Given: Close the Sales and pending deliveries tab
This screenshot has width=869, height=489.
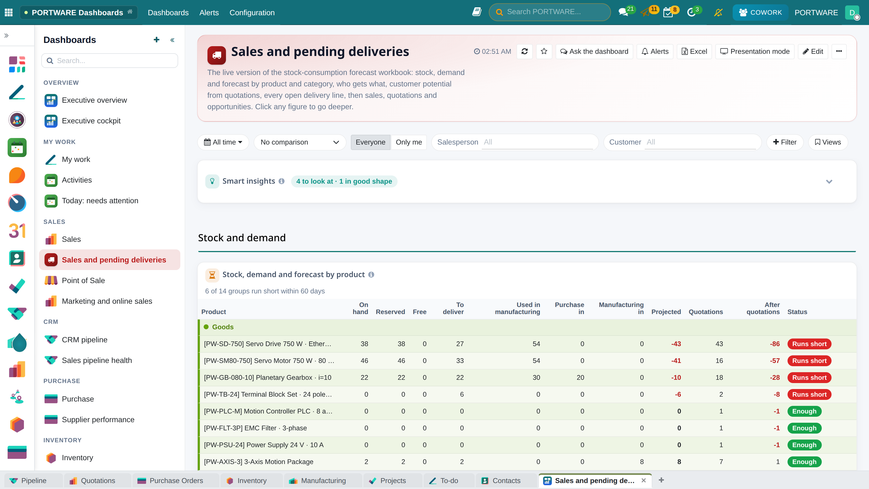Looking at the screenshot, I should [644, 481].
